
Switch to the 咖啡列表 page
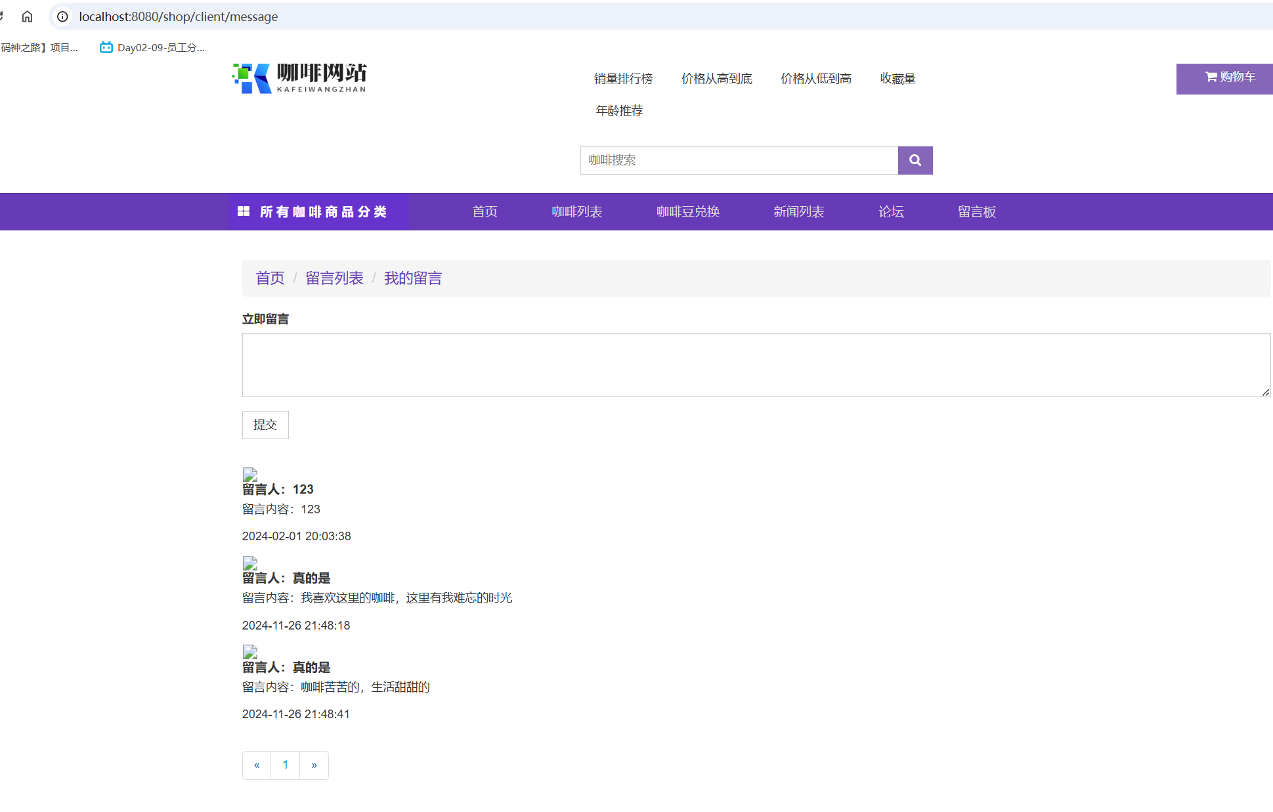(577, 211)
